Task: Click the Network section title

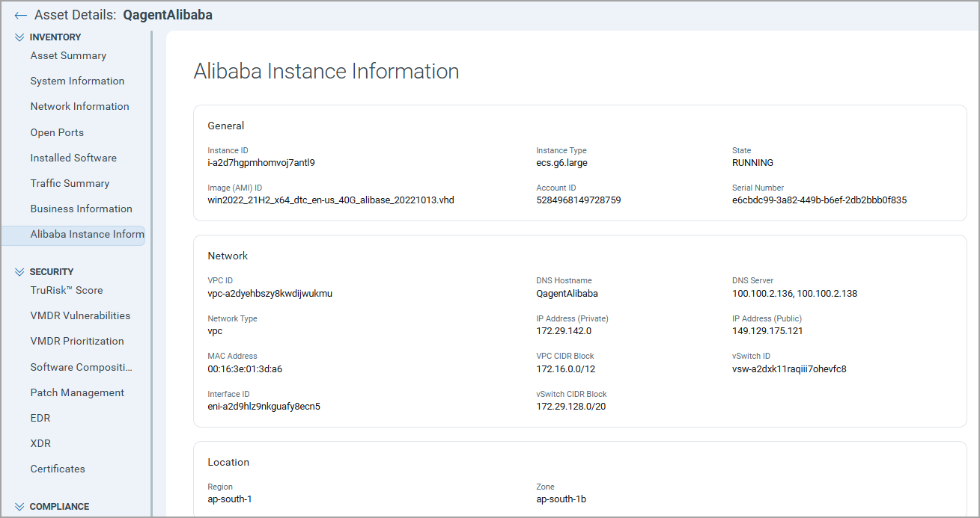Action: coord(228,256)
